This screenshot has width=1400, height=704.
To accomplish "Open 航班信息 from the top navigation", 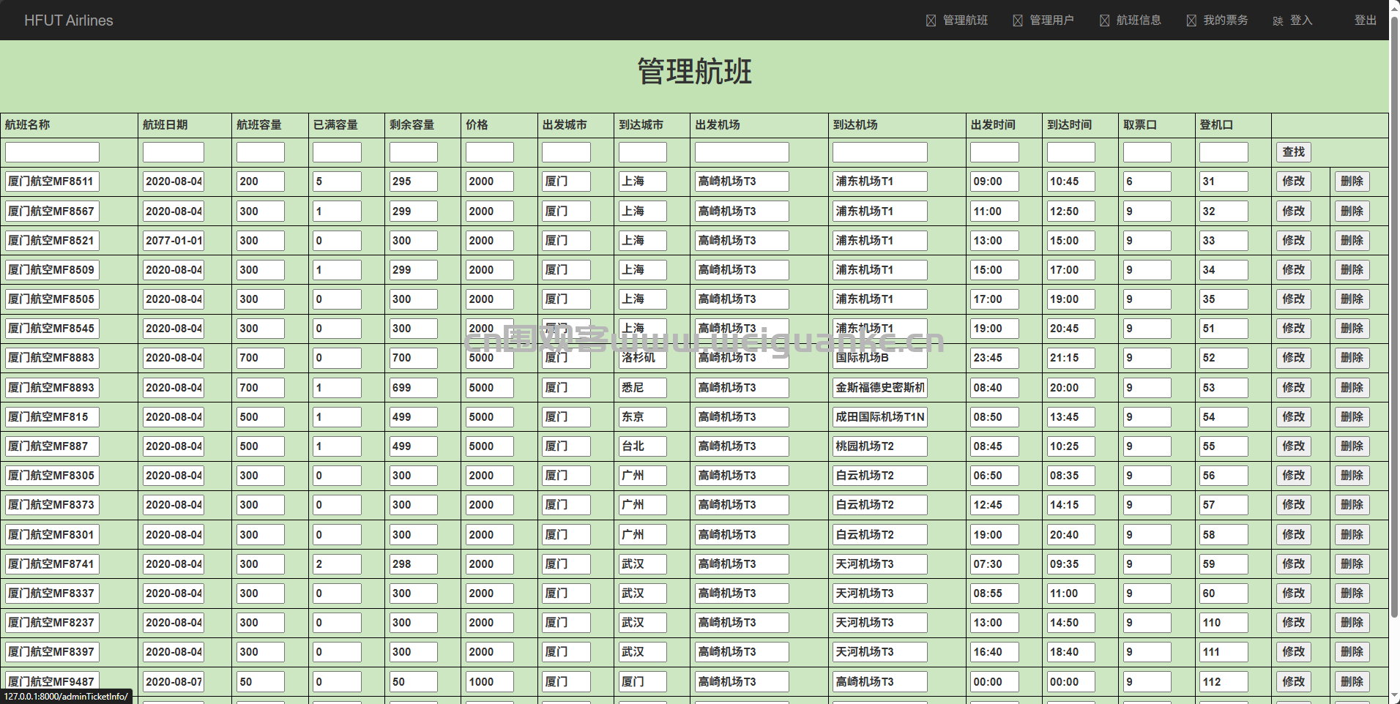I will coord(1138,20).
